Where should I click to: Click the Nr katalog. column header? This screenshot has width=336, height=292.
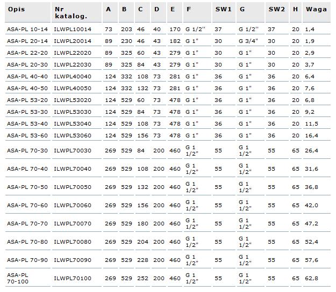pyautogui.click(x=71, y=13)
